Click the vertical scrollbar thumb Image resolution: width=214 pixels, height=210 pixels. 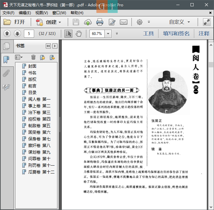(211, 65)
